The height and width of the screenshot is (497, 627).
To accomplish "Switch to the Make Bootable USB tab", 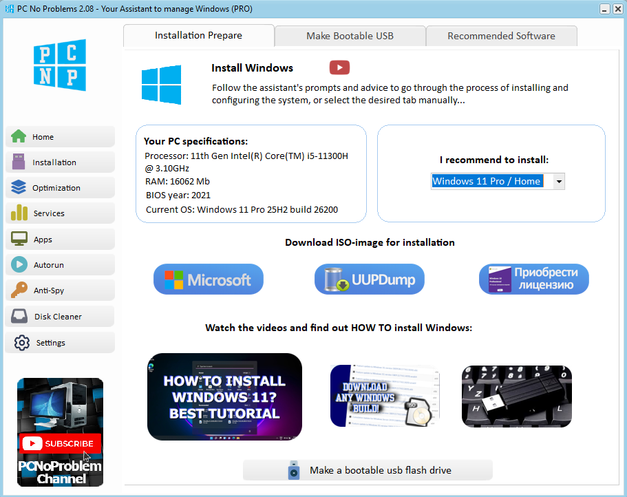I will click(350, 36).
